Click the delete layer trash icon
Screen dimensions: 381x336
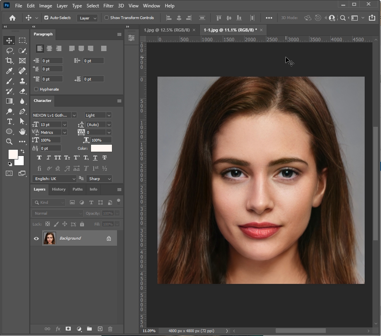click(x=110, y=329)
